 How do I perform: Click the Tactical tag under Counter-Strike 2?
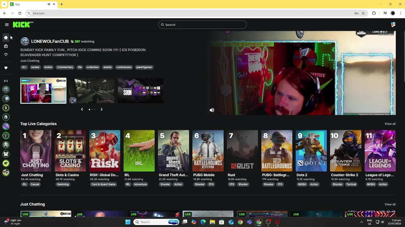(x=351, y=184)
